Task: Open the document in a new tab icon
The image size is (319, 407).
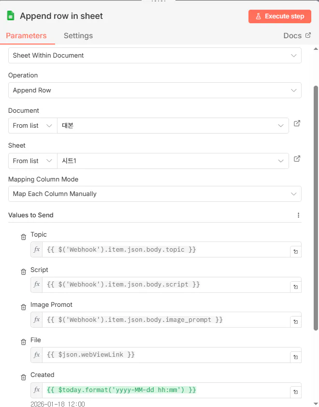Action: [x=297, y=123]
